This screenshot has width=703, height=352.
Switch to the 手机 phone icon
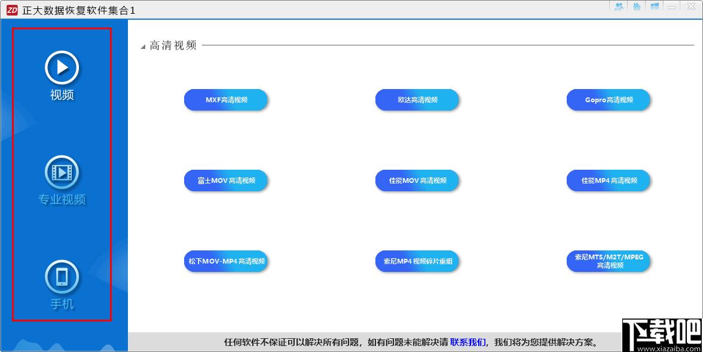62,277
